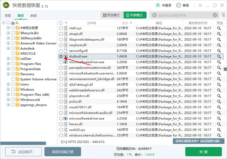Viewport: 227px width, 159px height.
Task: Check the rteth.sys file checkbox
Action: point(61,28)
